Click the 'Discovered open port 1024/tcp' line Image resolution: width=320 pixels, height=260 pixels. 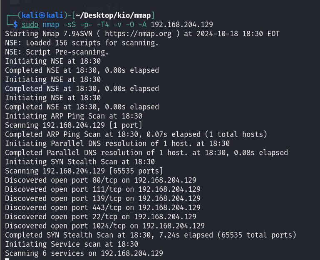tap(105, 226)
